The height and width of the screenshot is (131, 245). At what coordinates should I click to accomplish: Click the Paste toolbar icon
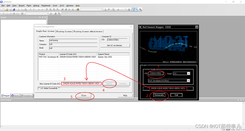(x=26, y=9)
